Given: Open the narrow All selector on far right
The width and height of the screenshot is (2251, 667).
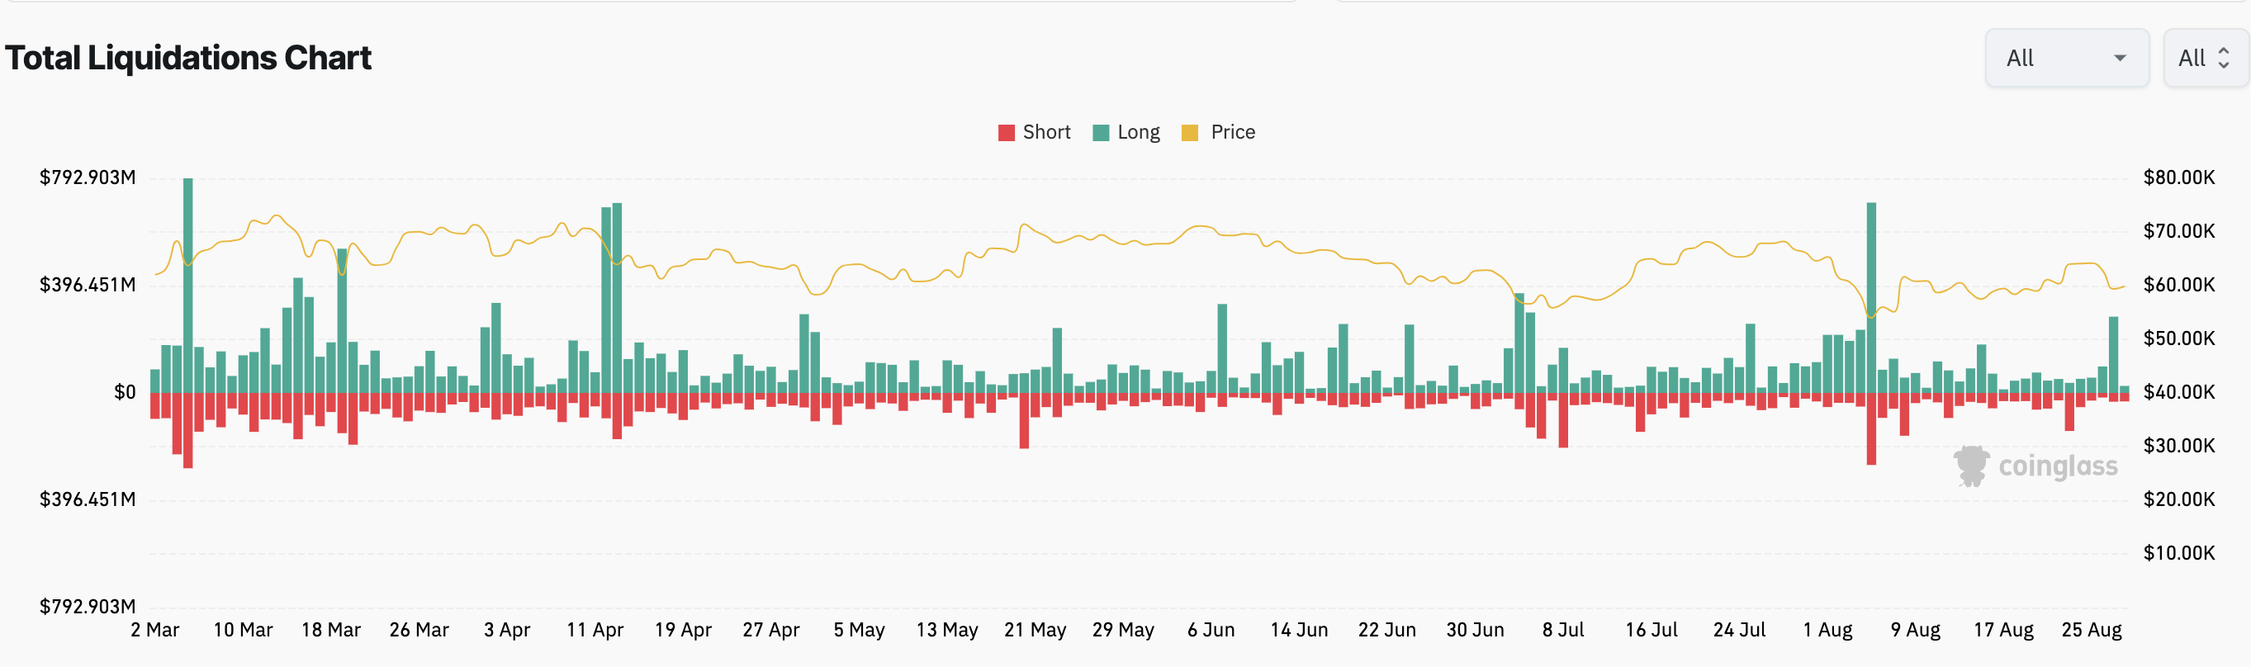Looking at the screenshot, I should (2204, 59).
